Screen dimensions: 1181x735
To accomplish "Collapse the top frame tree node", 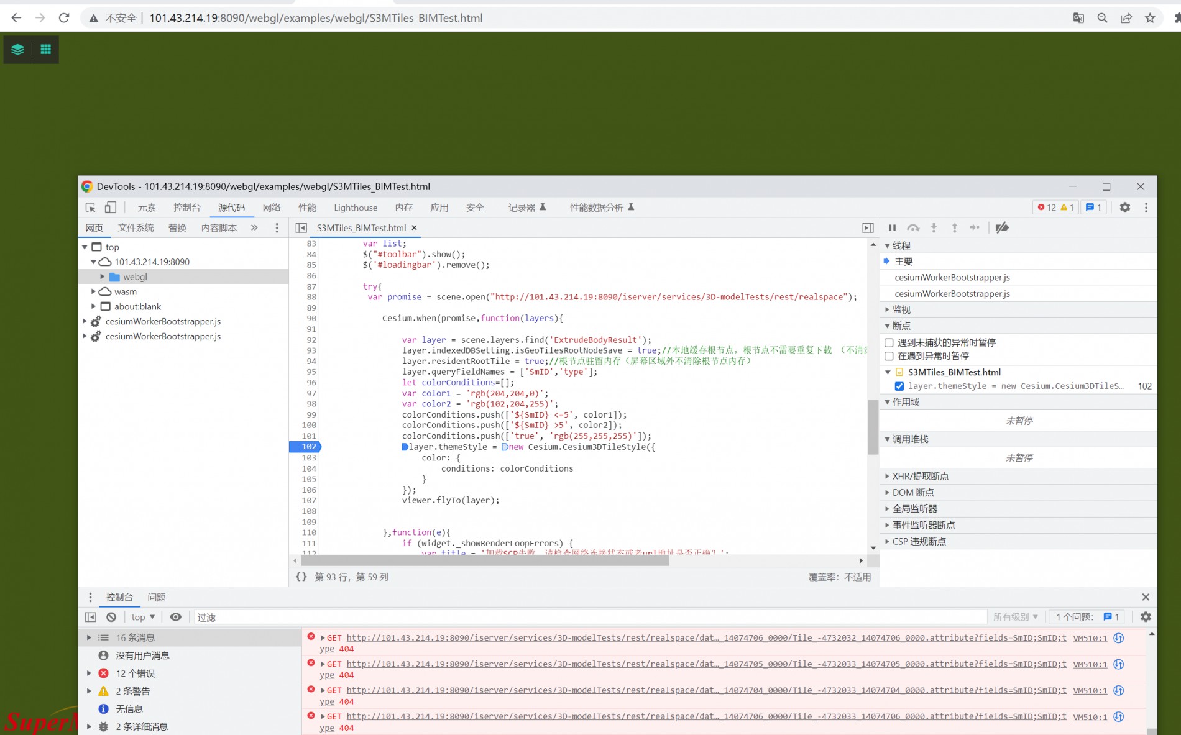I will point(85,247).
